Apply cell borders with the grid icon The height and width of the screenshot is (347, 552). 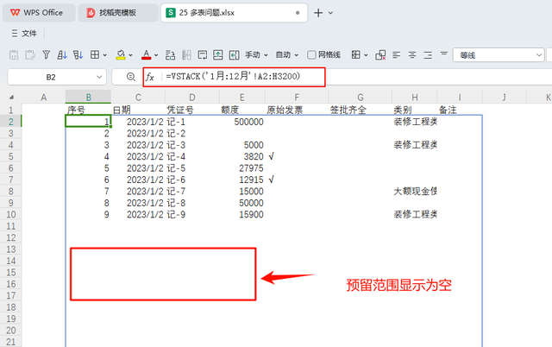tap(95, 54)
